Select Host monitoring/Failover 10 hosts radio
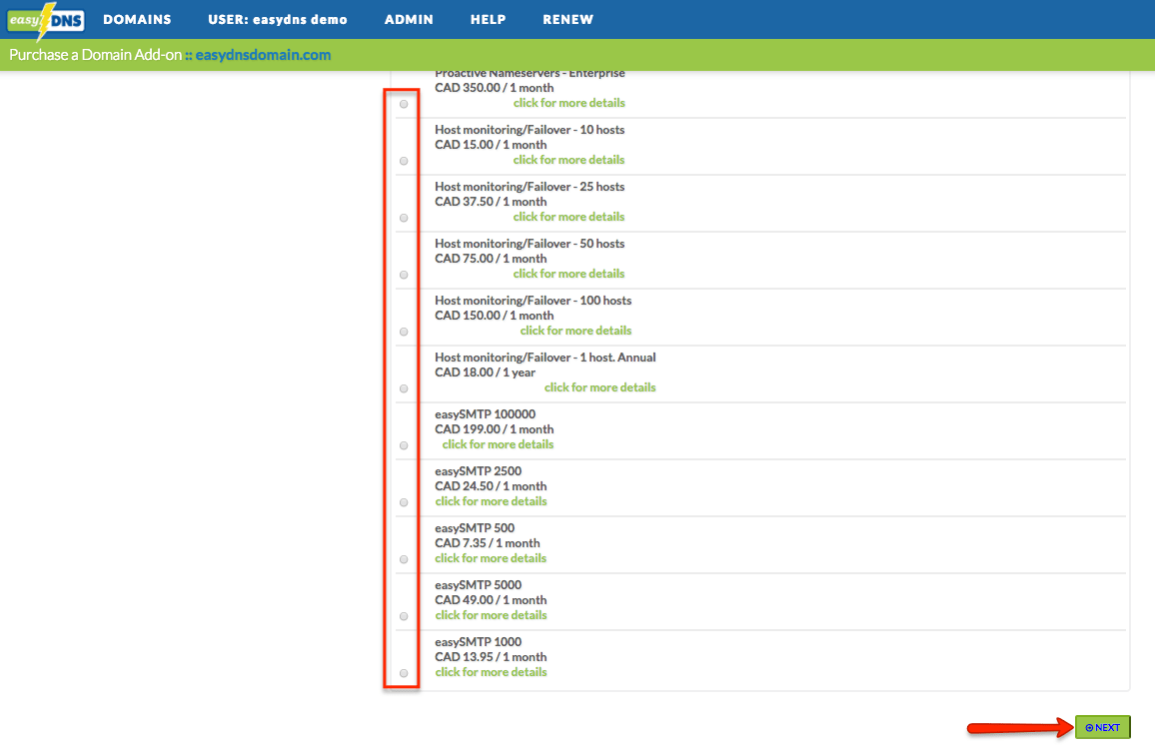 point(404,161)
